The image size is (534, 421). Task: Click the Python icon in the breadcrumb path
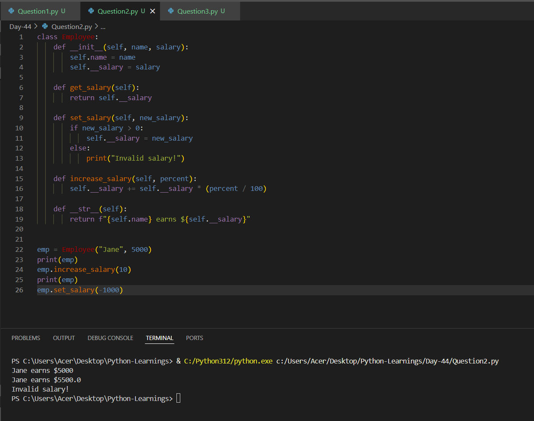[45, 27]
